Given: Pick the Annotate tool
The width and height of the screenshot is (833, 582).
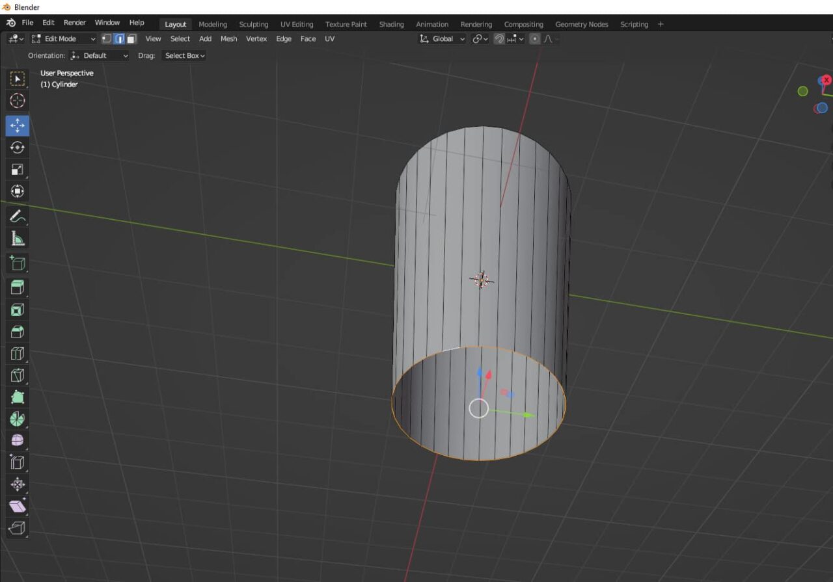Looking at the screenshot, I should pos(17,215).
